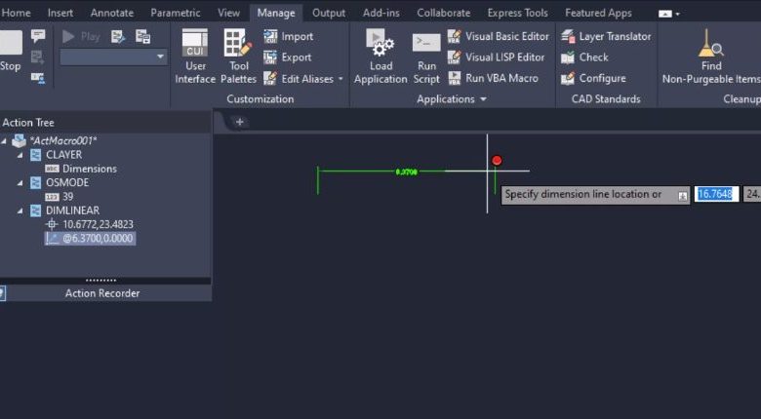Screen dimensions: 761x419
Task: Open Edit Aliases
Action: (299, 79)
